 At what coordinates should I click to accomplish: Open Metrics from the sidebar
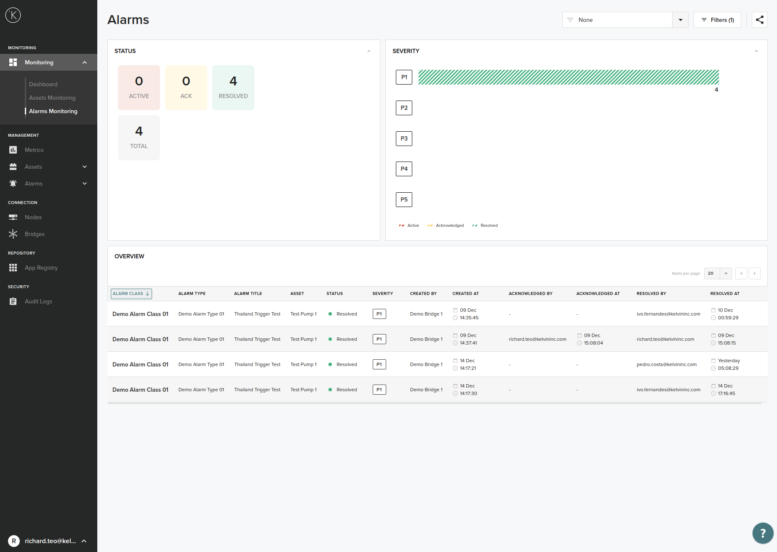[34, 150]
